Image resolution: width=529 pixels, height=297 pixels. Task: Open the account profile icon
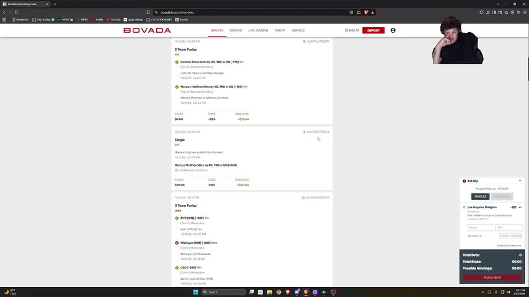point(393,30)
